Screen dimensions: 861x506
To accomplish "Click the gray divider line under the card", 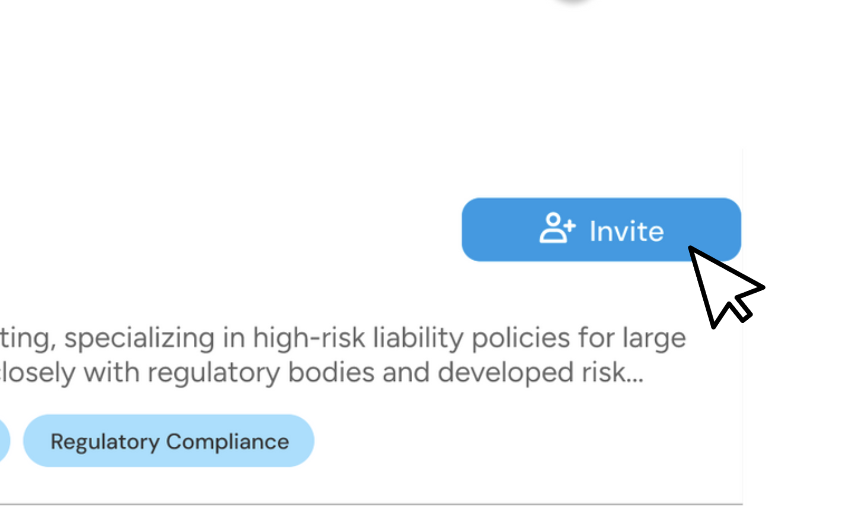I will point(371,504).
